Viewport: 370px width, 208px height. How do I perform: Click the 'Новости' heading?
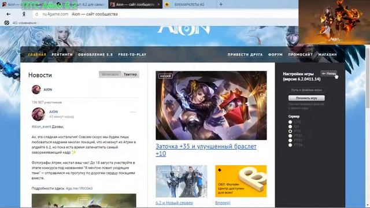(x=40, y=75)
